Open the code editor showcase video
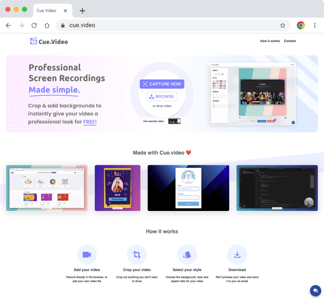 point(277,188)
